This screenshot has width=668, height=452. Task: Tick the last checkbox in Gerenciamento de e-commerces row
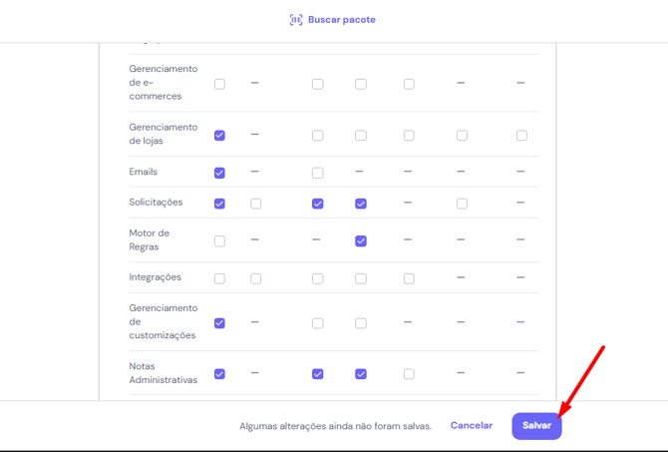pos(409,84)
